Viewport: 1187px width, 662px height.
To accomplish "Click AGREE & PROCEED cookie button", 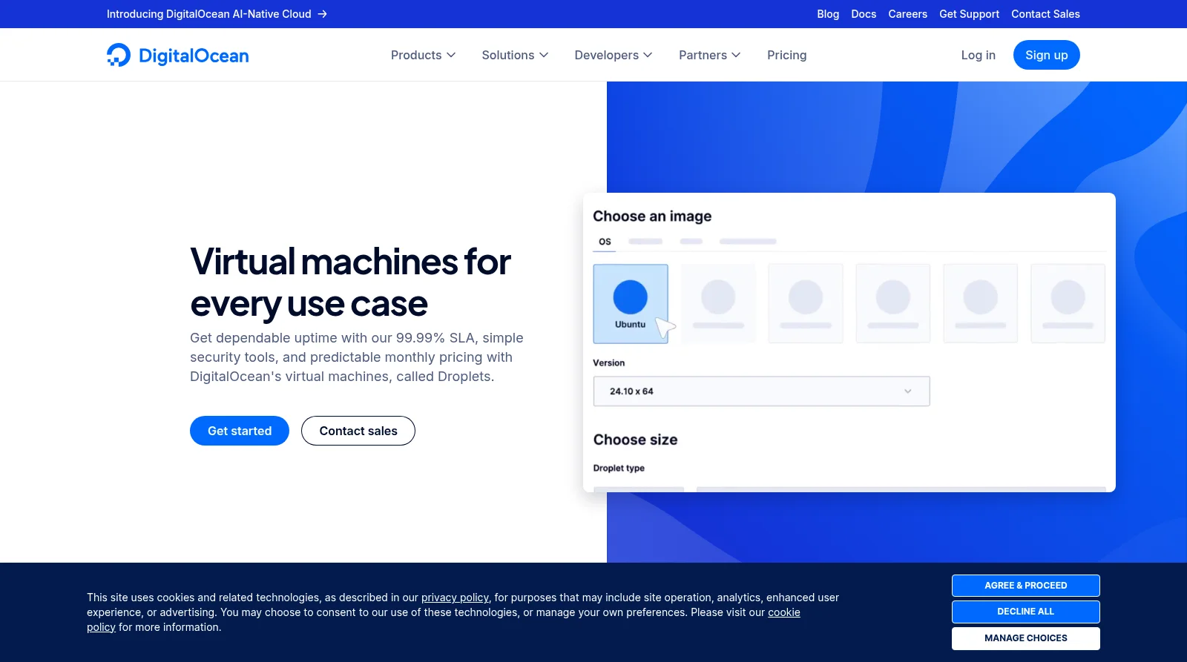I will click(x=1025, y=586).
